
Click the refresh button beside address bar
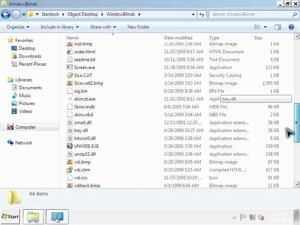pyautogui.click(x=202, y=14)
